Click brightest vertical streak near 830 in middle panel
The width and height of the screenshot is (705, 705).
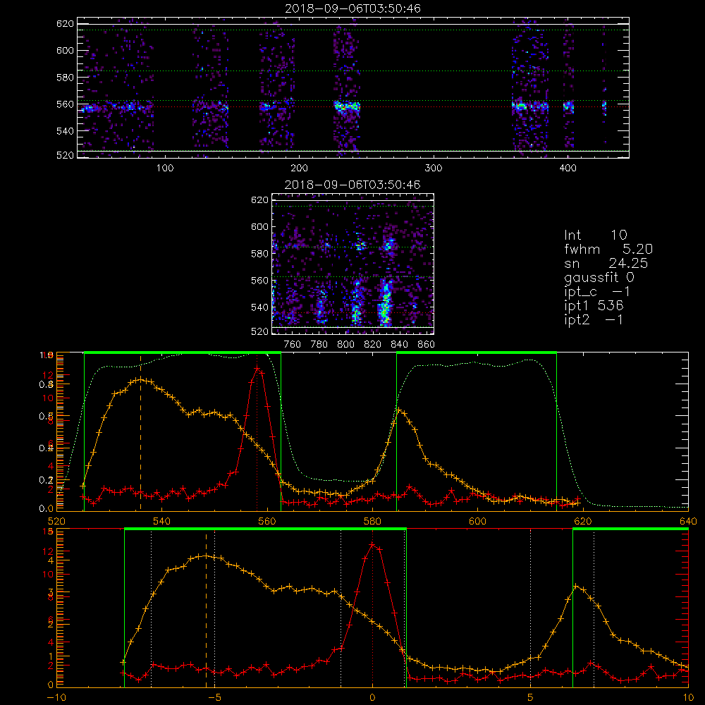(x=385, y=302)
